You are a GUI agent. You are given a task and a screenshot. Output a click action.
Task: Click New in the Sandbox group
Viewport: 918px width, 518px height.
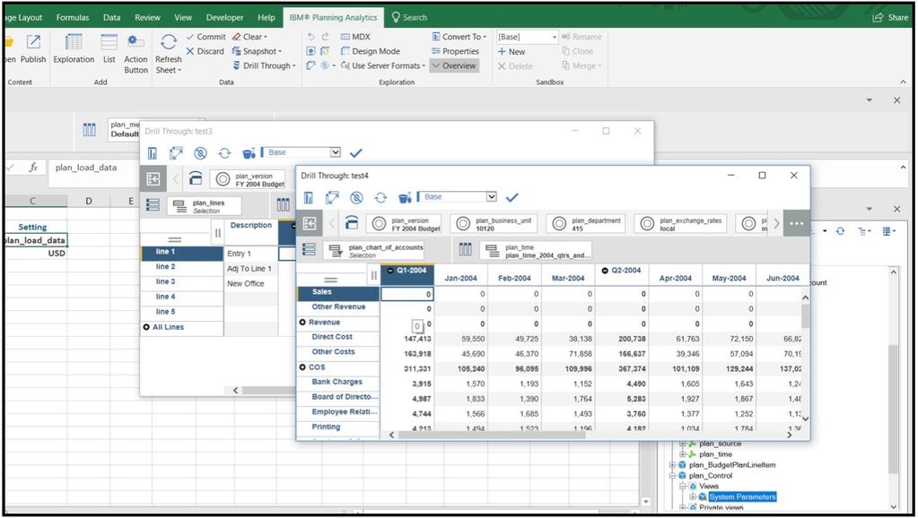(511, 51)
